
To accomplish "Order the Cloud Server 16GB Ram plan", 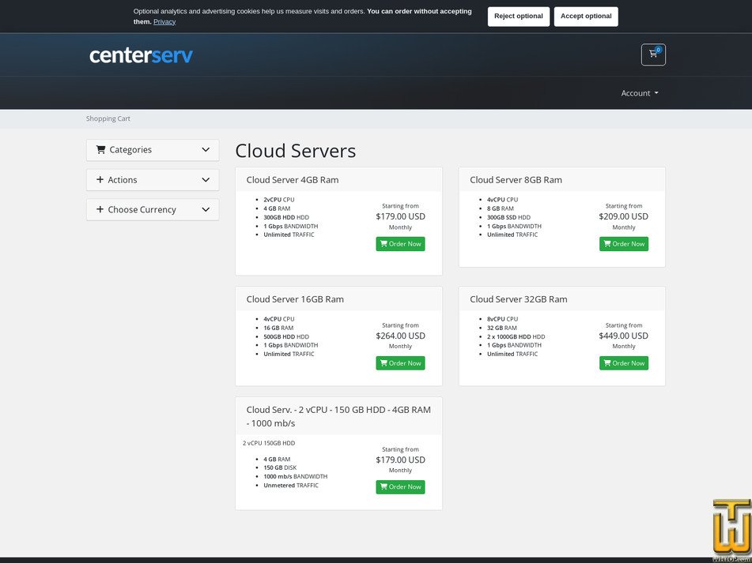I will 400,363.
